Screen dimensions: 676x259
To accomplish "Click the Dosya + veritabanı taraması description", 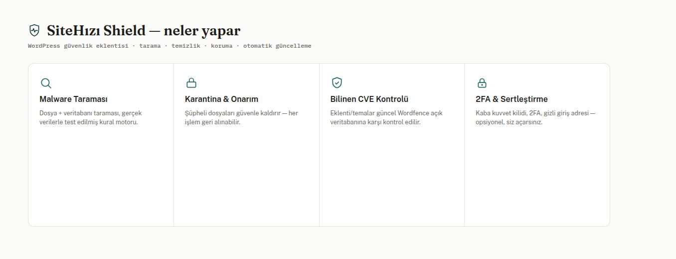I will tap(91, 118).
